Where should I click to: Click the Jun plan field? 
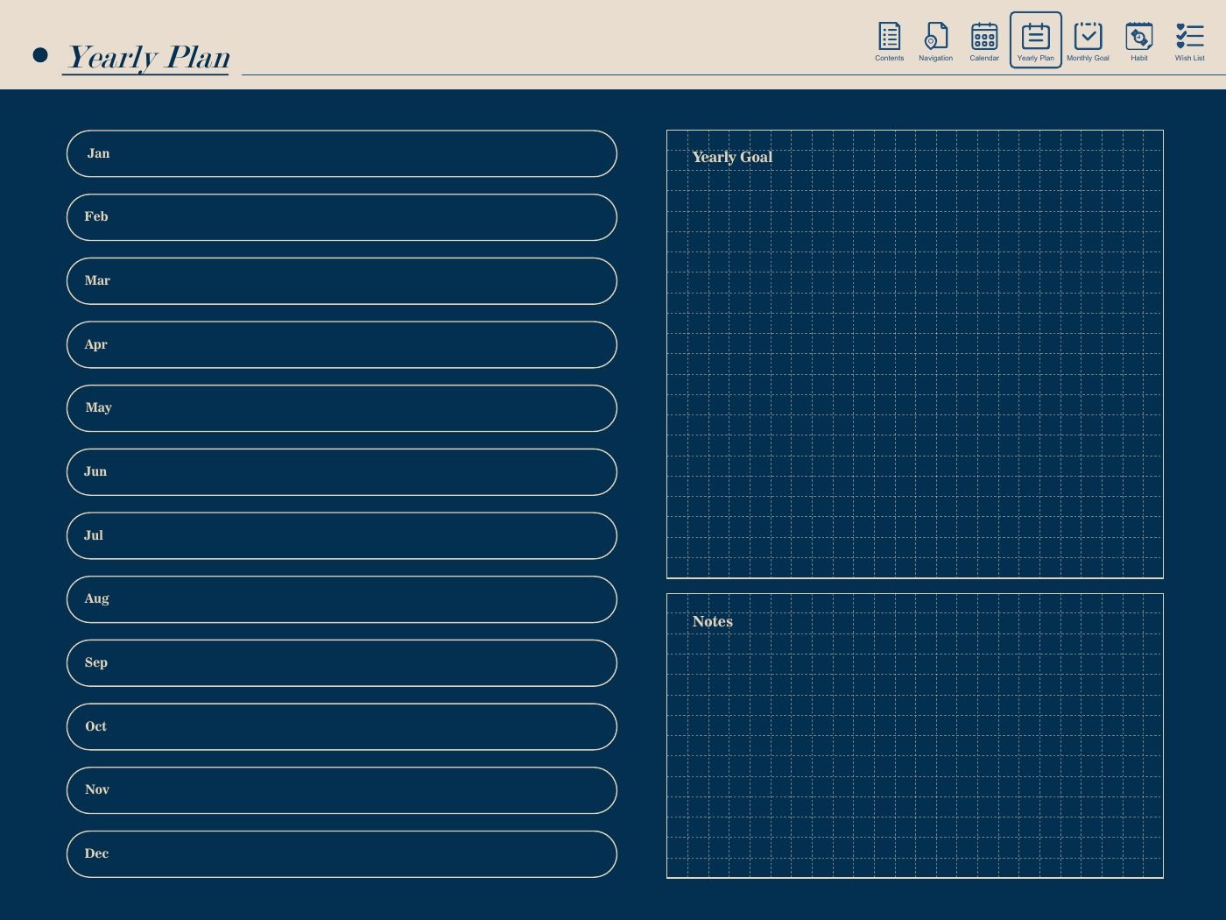(x=342, y=472)
